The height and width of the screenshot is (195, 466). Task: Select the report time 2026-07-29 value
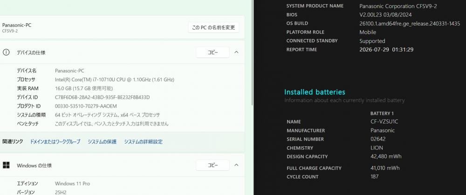pyautogui.click(x=386, y=50)
